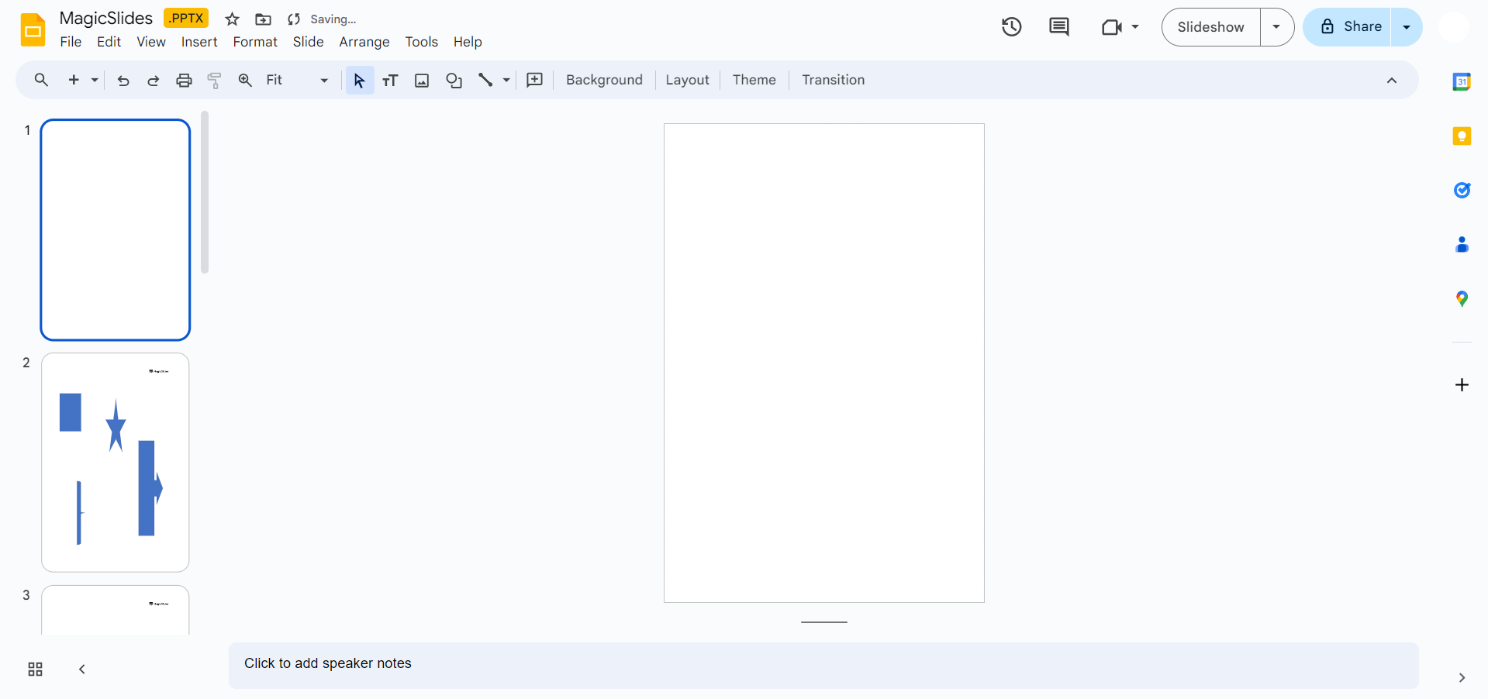Choose the Select arrow cursor tool
The height and width of the screenshot is (699, 1488).
click(360, 80)
